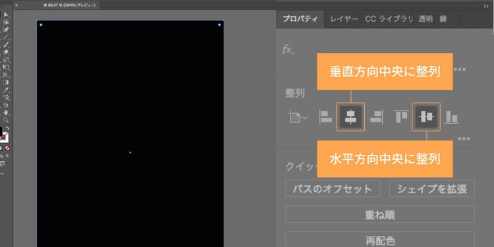Close the document tab with ×

pyautogui.click(x=16, y=5)
